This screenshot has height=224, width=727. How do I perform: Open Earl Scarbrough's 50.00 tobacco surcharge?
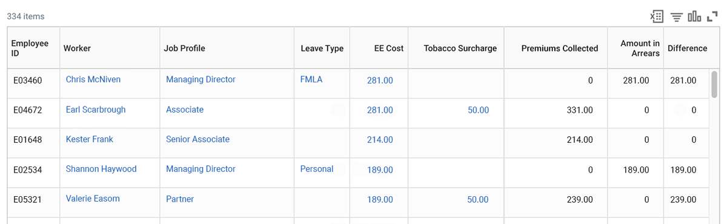coord(478,110)
